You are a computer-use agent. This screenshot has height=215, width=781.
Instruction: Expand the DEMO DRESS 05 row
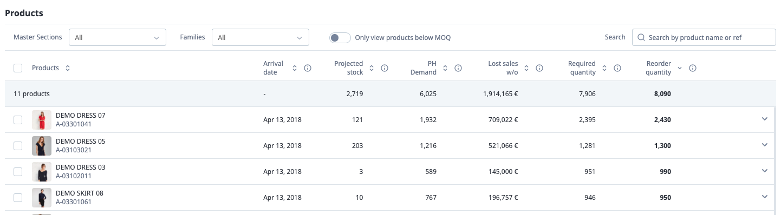(x=765, y=145)
